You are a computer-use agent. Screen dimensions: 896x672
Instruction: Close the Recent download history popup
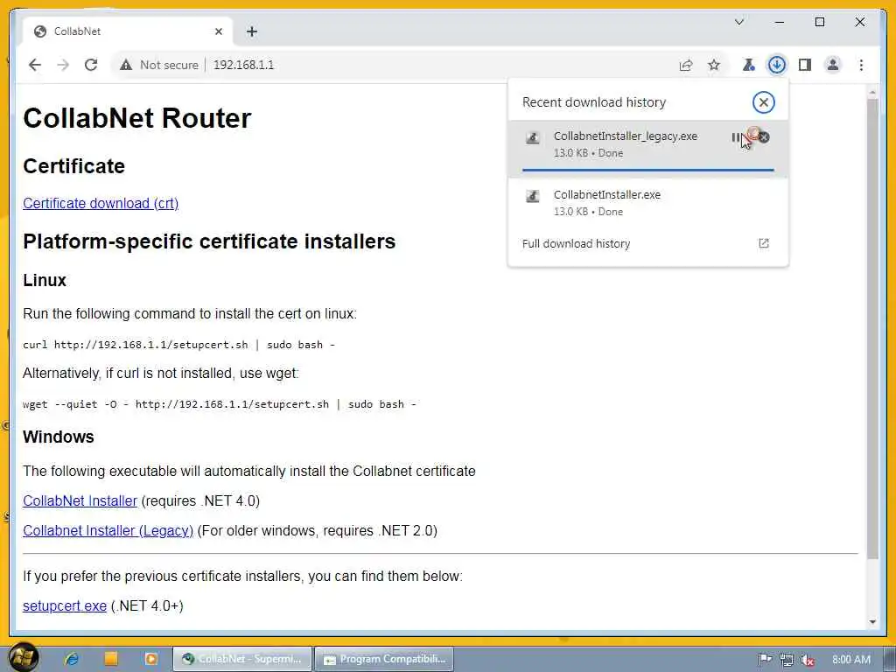[x=763, y=102]
